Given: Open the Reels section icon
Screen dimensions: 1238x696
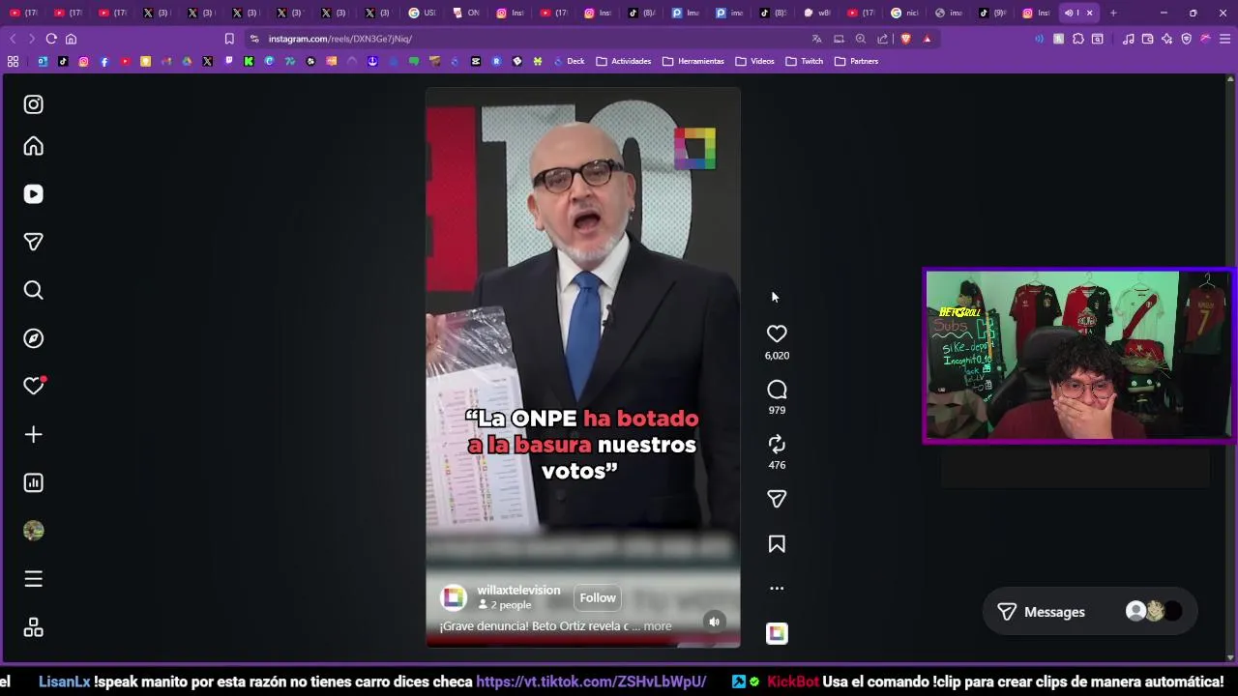Looking at the screenshot, I should [x=34, y=194].
